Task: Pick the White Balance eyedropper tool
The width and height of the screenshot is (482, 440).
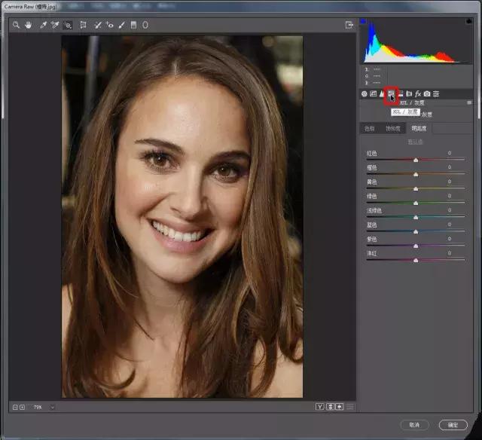Action: pyautogui.click(x=43, y=25)
